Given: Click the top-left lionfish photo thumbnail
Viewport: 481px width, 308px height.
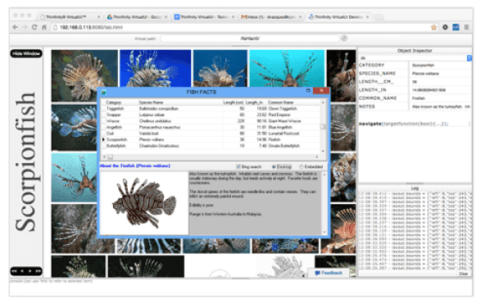Looking at the screenshot, I should 84,75.
